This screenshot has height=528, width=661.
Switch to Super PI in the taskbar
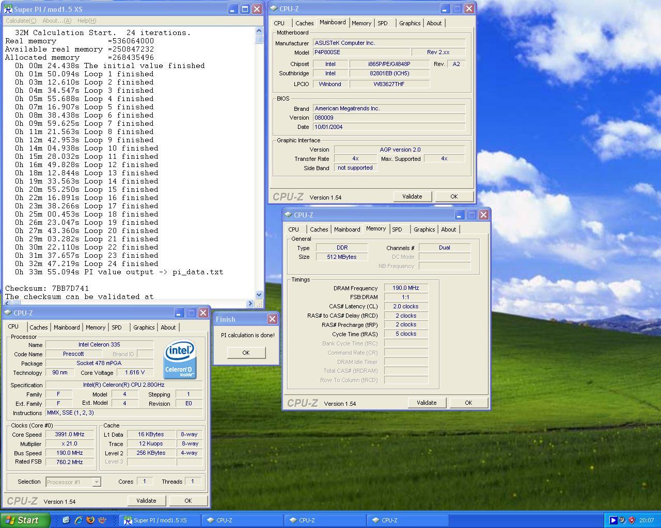click(x=159, y=520)
